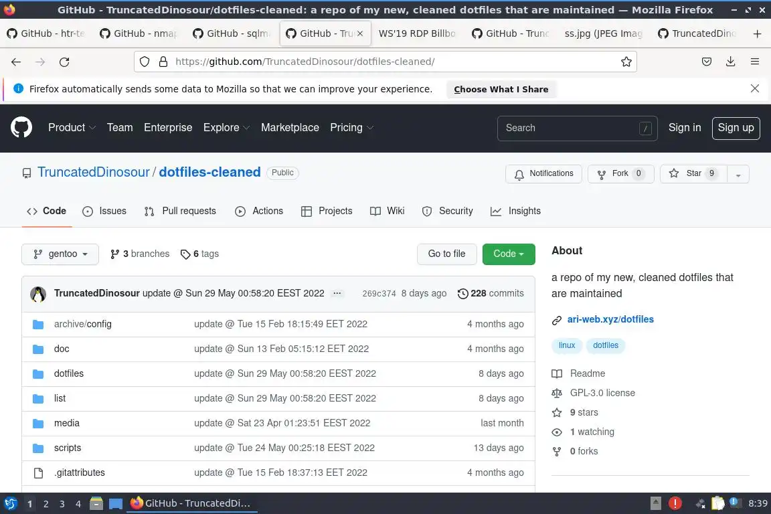Expand the Explore menu

pos(227,127)
